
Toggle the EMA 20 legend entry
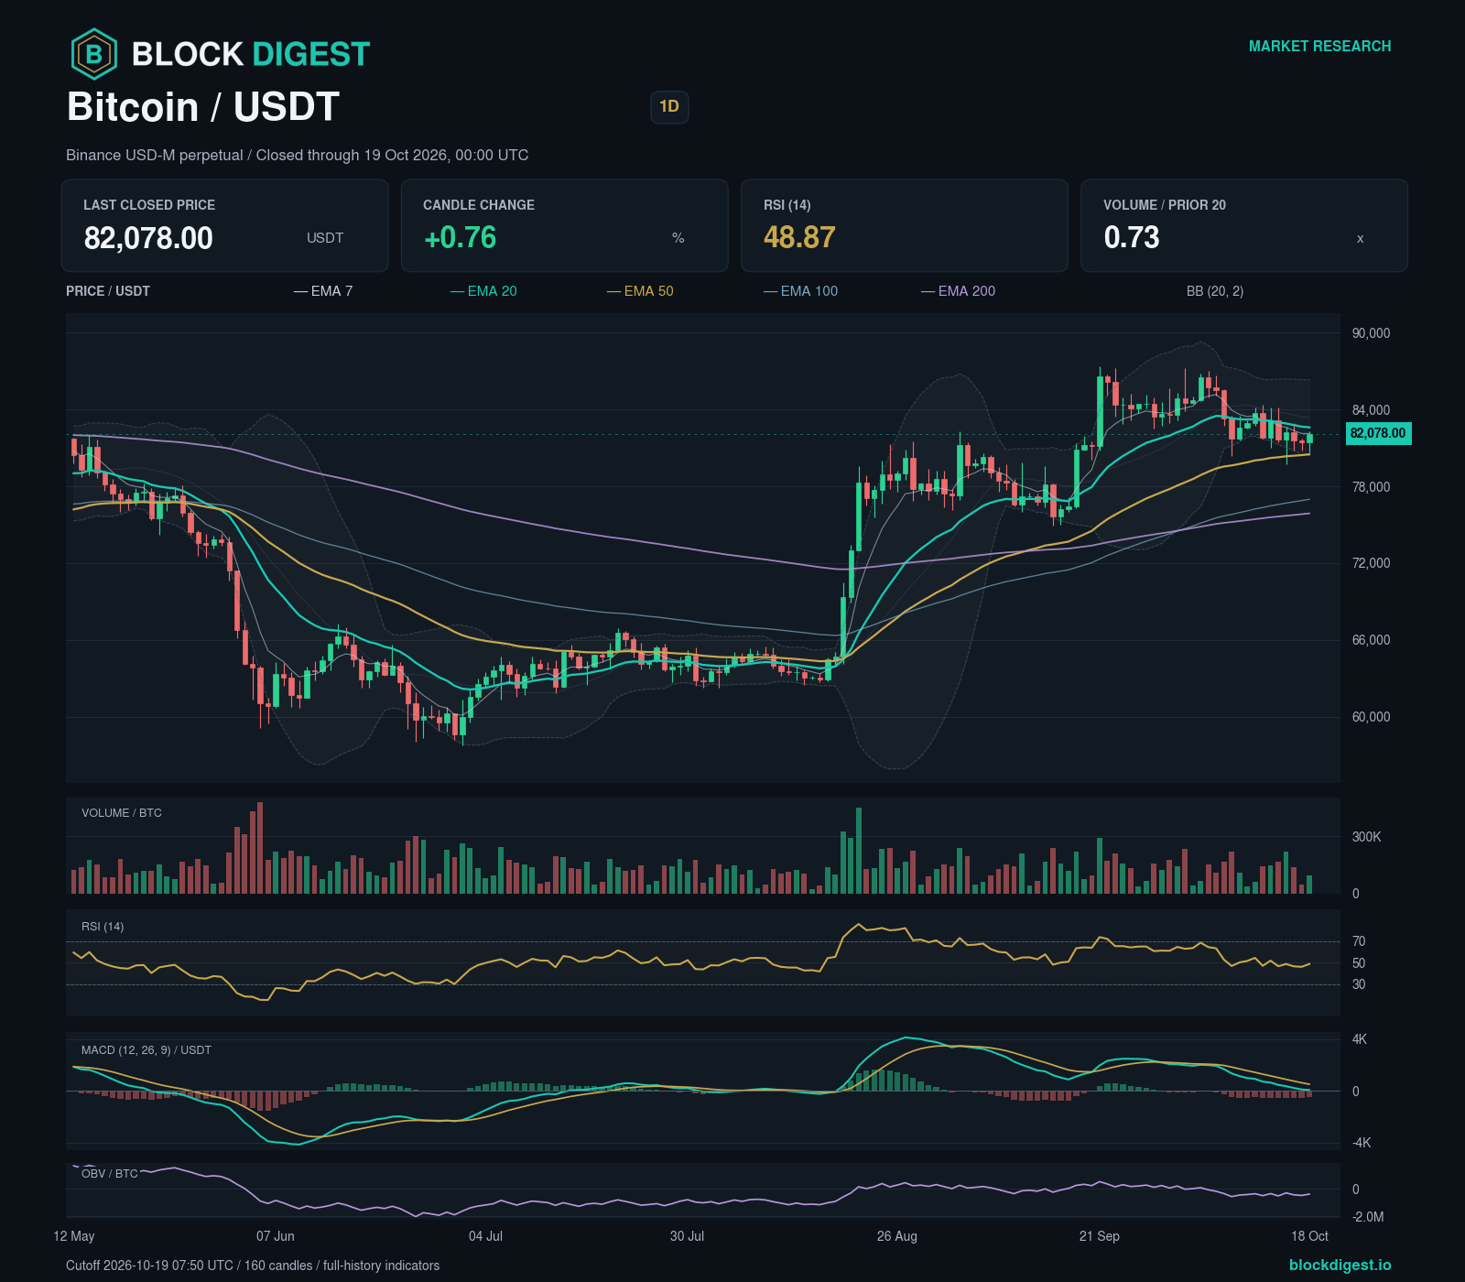483,291
